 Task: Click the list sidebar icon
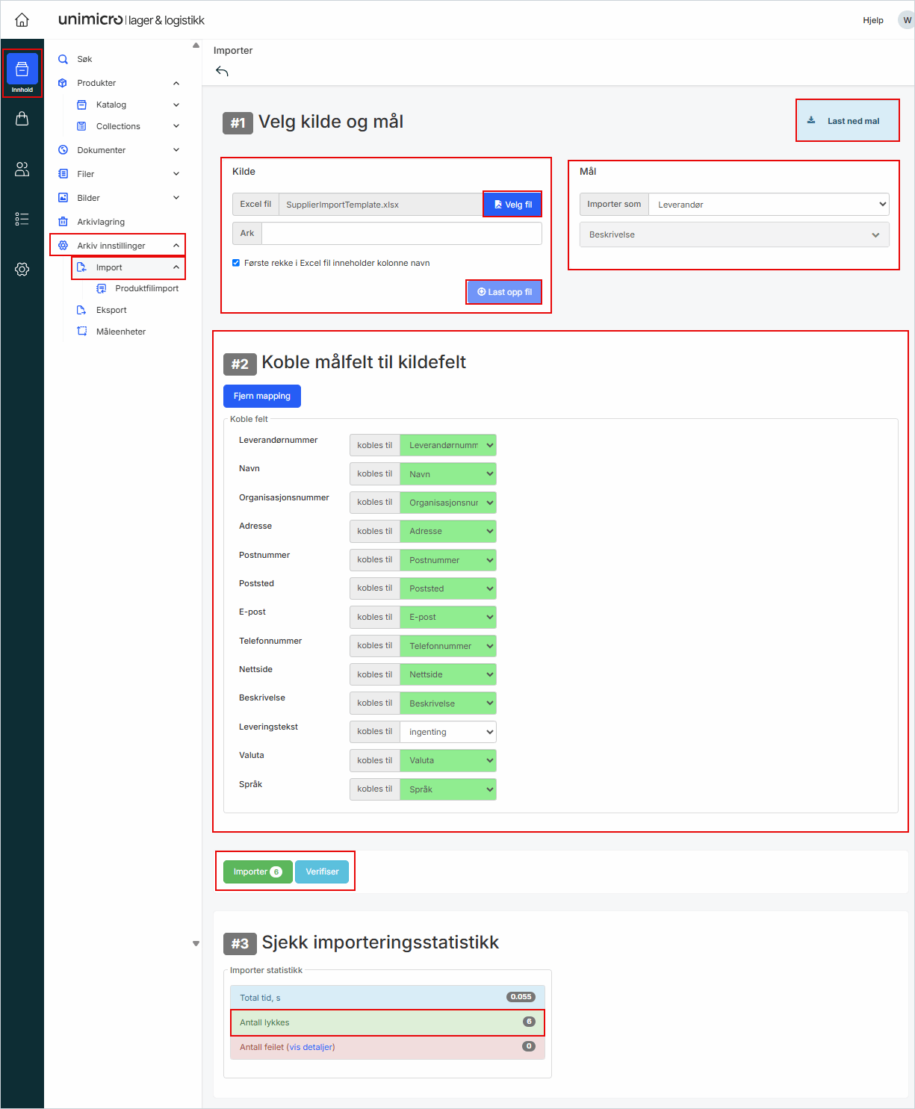point(22,219)
